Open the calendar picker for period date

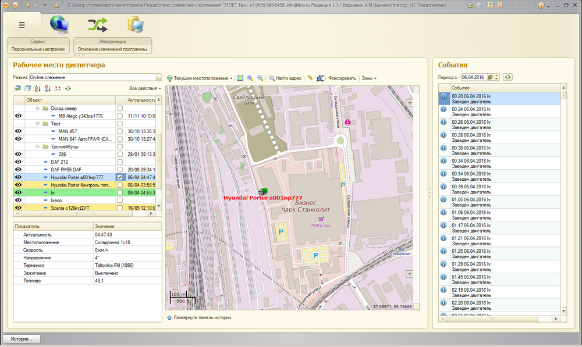click(x=490, y=77)
